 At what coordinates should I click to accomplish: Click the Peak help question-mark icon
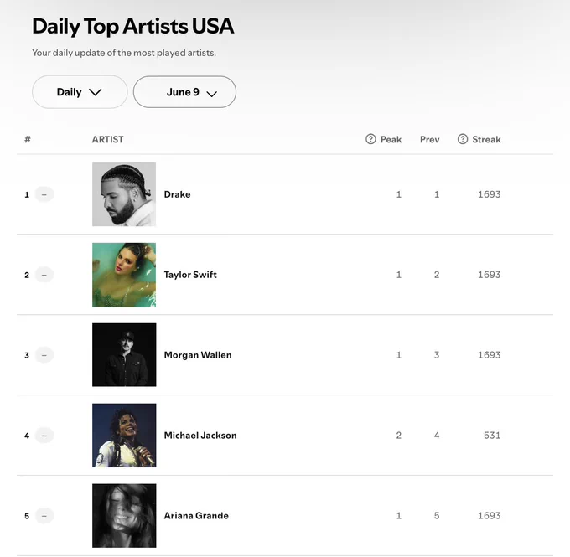pos(370,139)
